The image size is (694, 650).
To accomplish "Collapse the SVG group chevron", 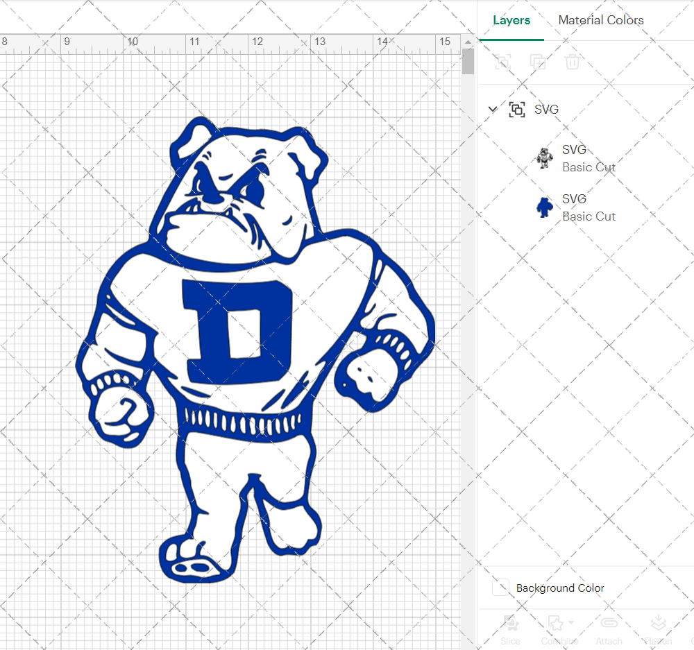I will click(x=493, y=109).
